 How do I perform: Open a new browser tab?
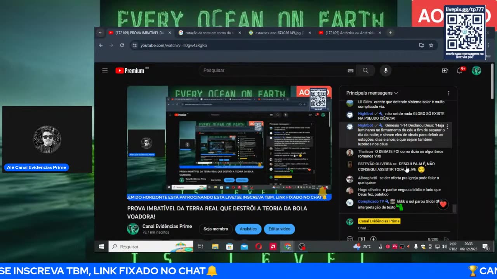[x=390, y=33]
